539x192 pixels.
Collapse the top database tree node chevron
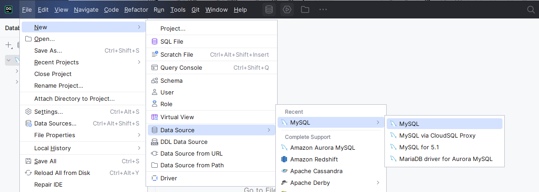point(9,60)
